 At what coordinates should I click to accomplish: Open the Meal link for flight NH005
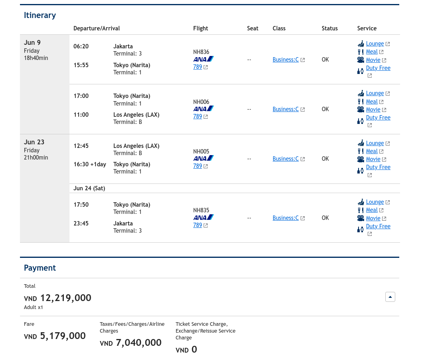pyautogui.click(x=371, y=151)
